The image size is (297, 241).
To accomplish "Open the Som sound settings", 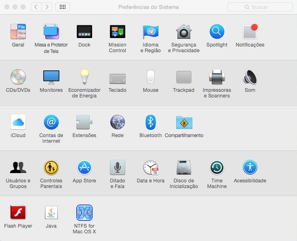I will click(250, 77).
